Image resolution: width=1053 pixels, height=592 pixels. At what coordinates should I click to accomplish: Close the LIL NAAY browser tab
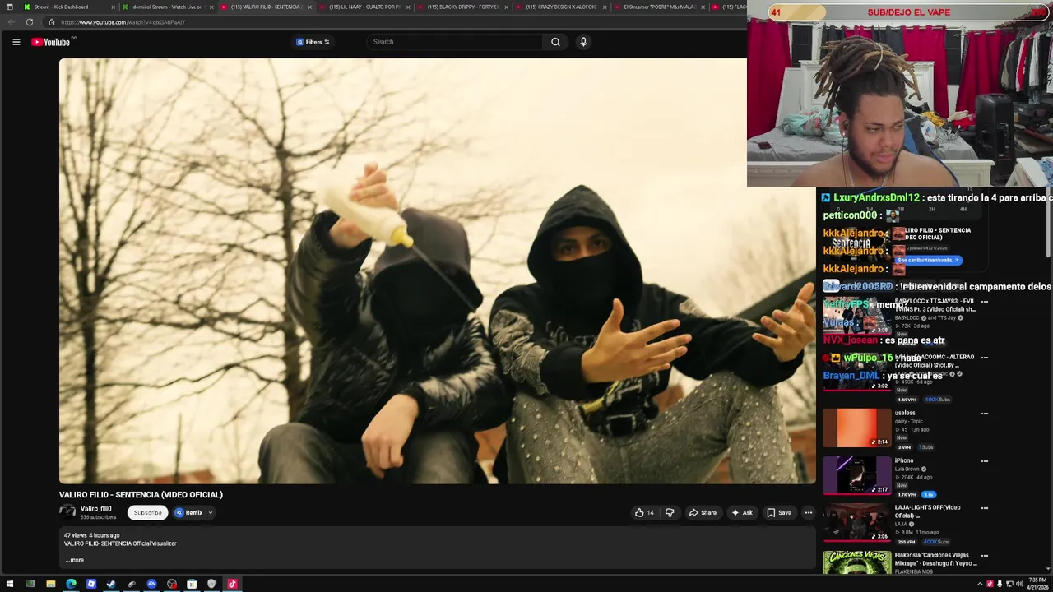tap(408, 7)
